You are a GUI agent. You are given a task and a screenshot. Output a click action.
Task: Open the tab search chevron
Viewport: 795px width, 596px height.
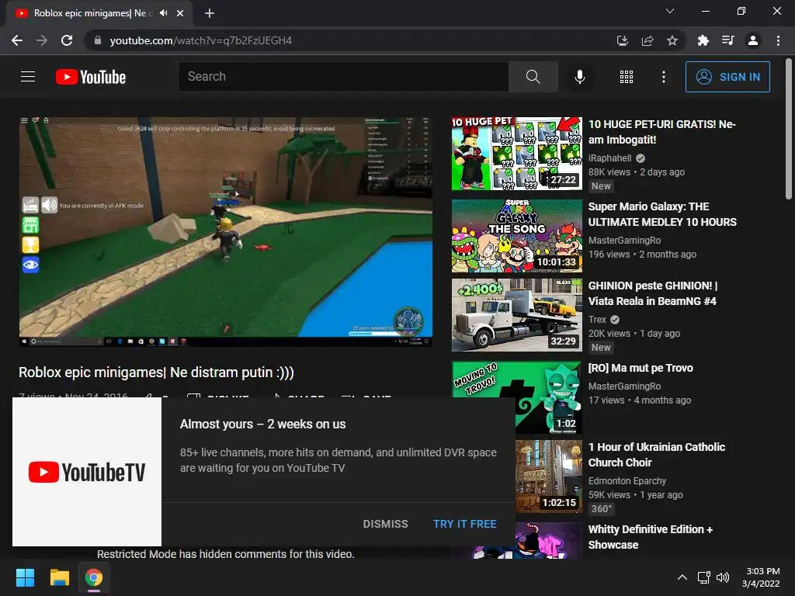coord(670,11)
